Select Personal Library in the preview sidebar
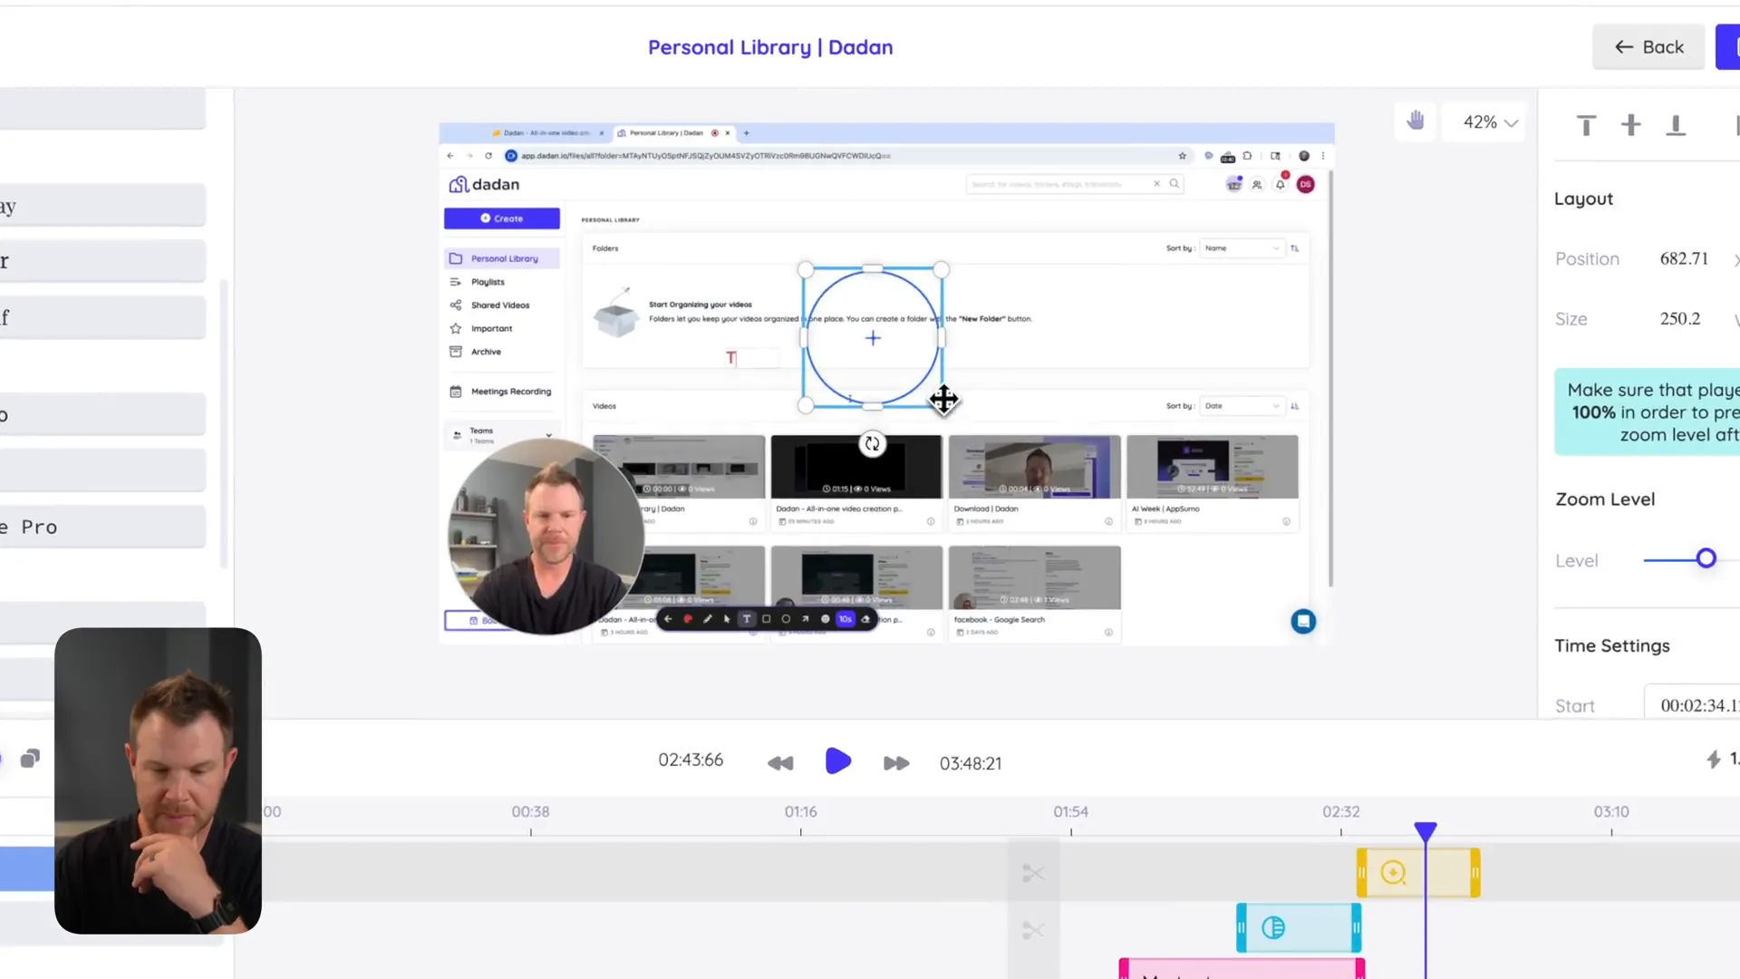The image size is (1740, 979). tap(502, 258)
